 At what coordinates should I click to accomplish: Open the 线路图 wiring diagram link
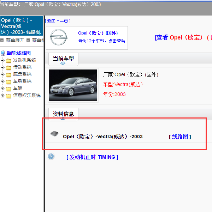click(x=180, y=137)
